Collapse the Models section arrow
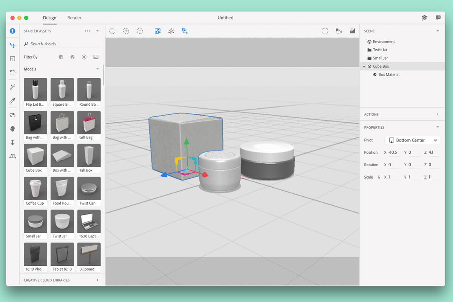 [97, 69]
